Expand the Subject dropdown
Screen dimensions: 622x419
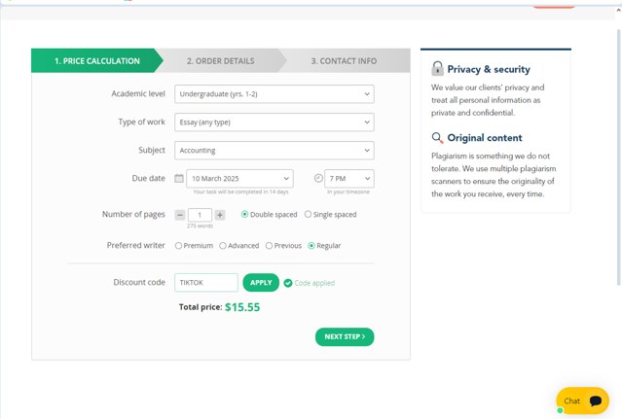point(274,151)
